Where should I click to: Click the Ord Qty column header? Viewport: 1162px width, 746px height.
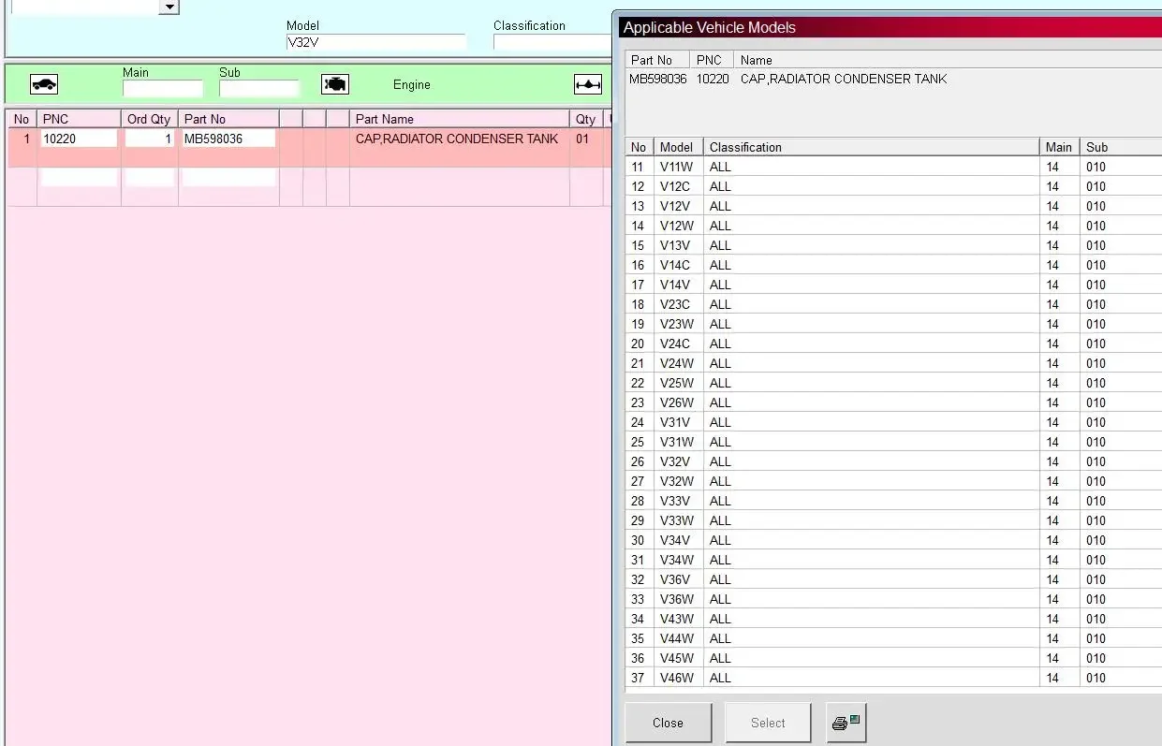[149, 119]
